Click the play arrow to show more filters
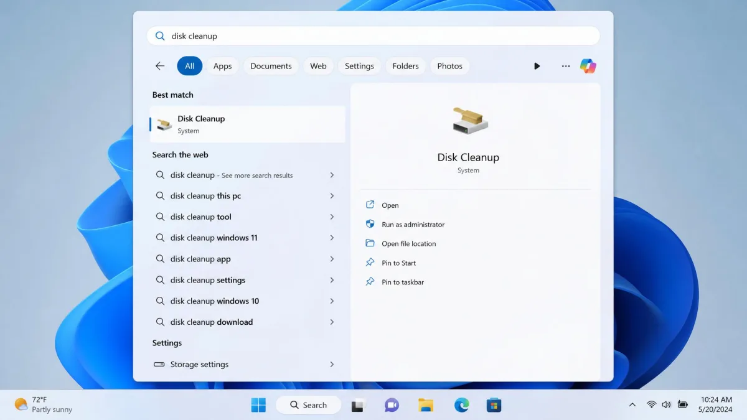The height and width of the screenshot is (420, 747). [x=537, y=66]
